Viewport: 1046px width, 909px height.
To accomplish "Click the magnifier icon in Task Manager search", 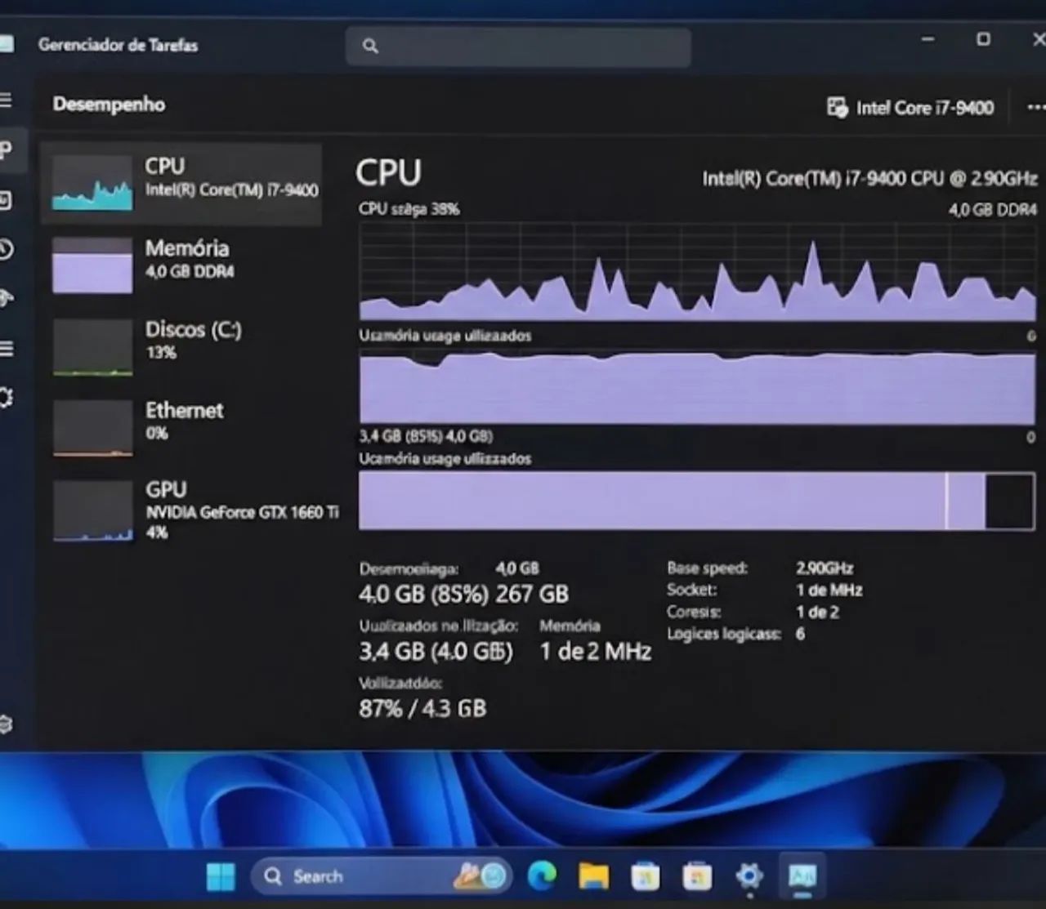I will pyautogui.click(x=370, y=46).
